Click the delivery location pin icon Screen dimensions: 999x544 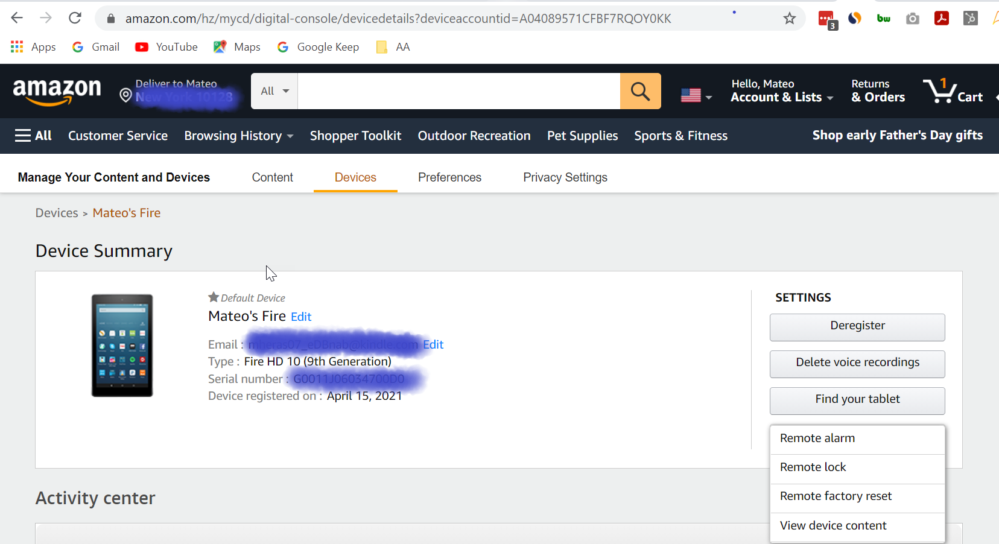coord(125,95)
